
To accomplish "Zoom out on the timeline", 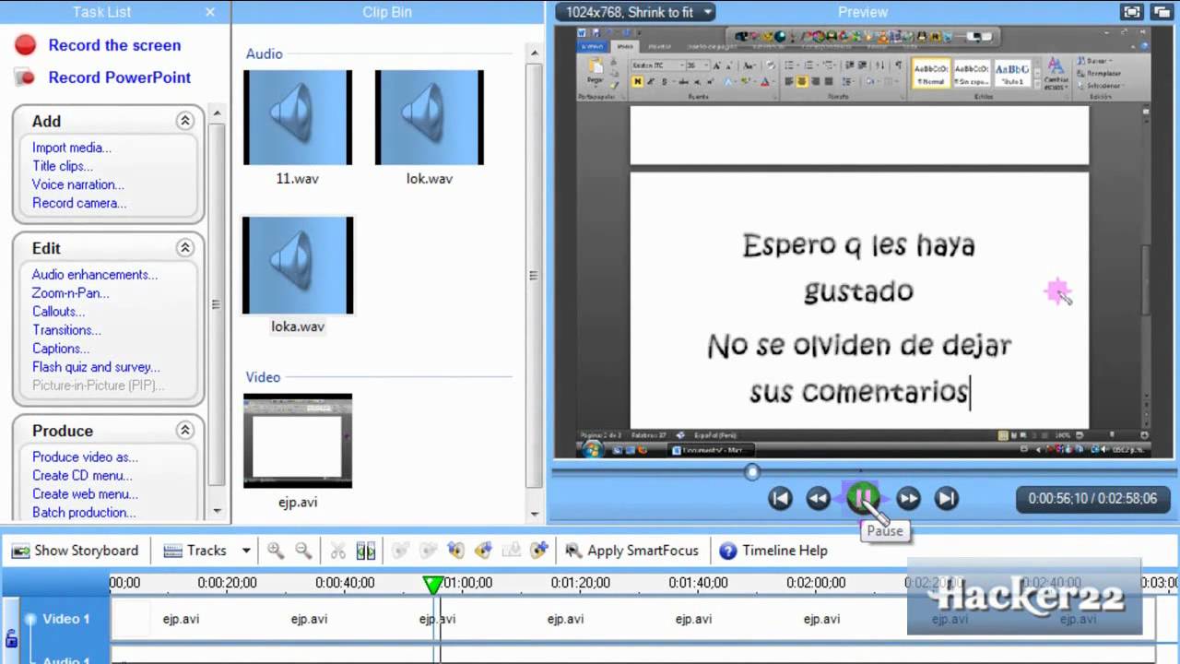I will [303, 551].
